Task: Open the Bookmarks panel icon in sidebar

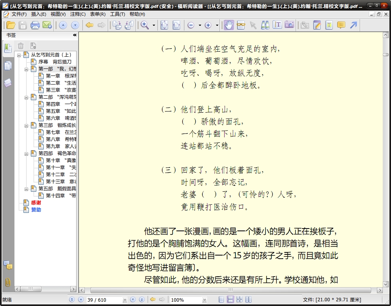Action: click(8, 48)
